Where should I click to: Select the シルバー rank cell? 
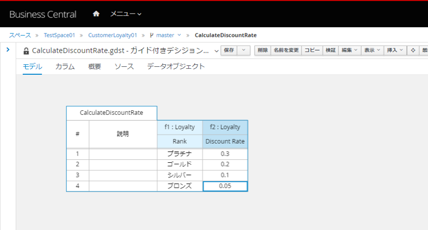(180, 175)
